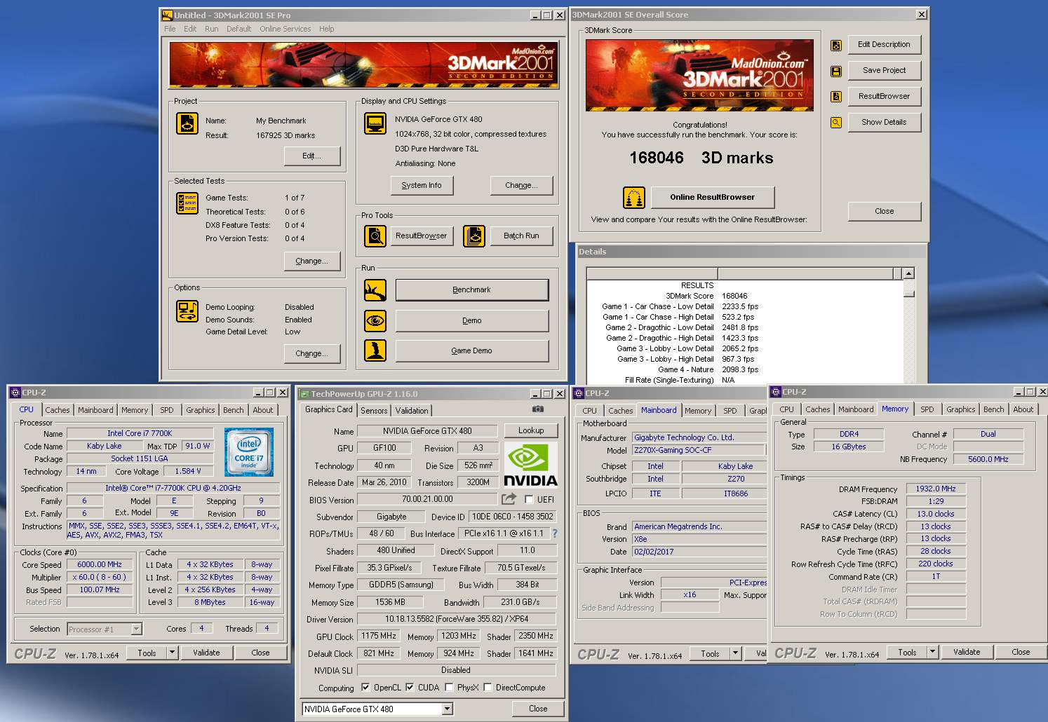Click the Game Demo joystick icon

pyautogui.click(x=375, y=350)
